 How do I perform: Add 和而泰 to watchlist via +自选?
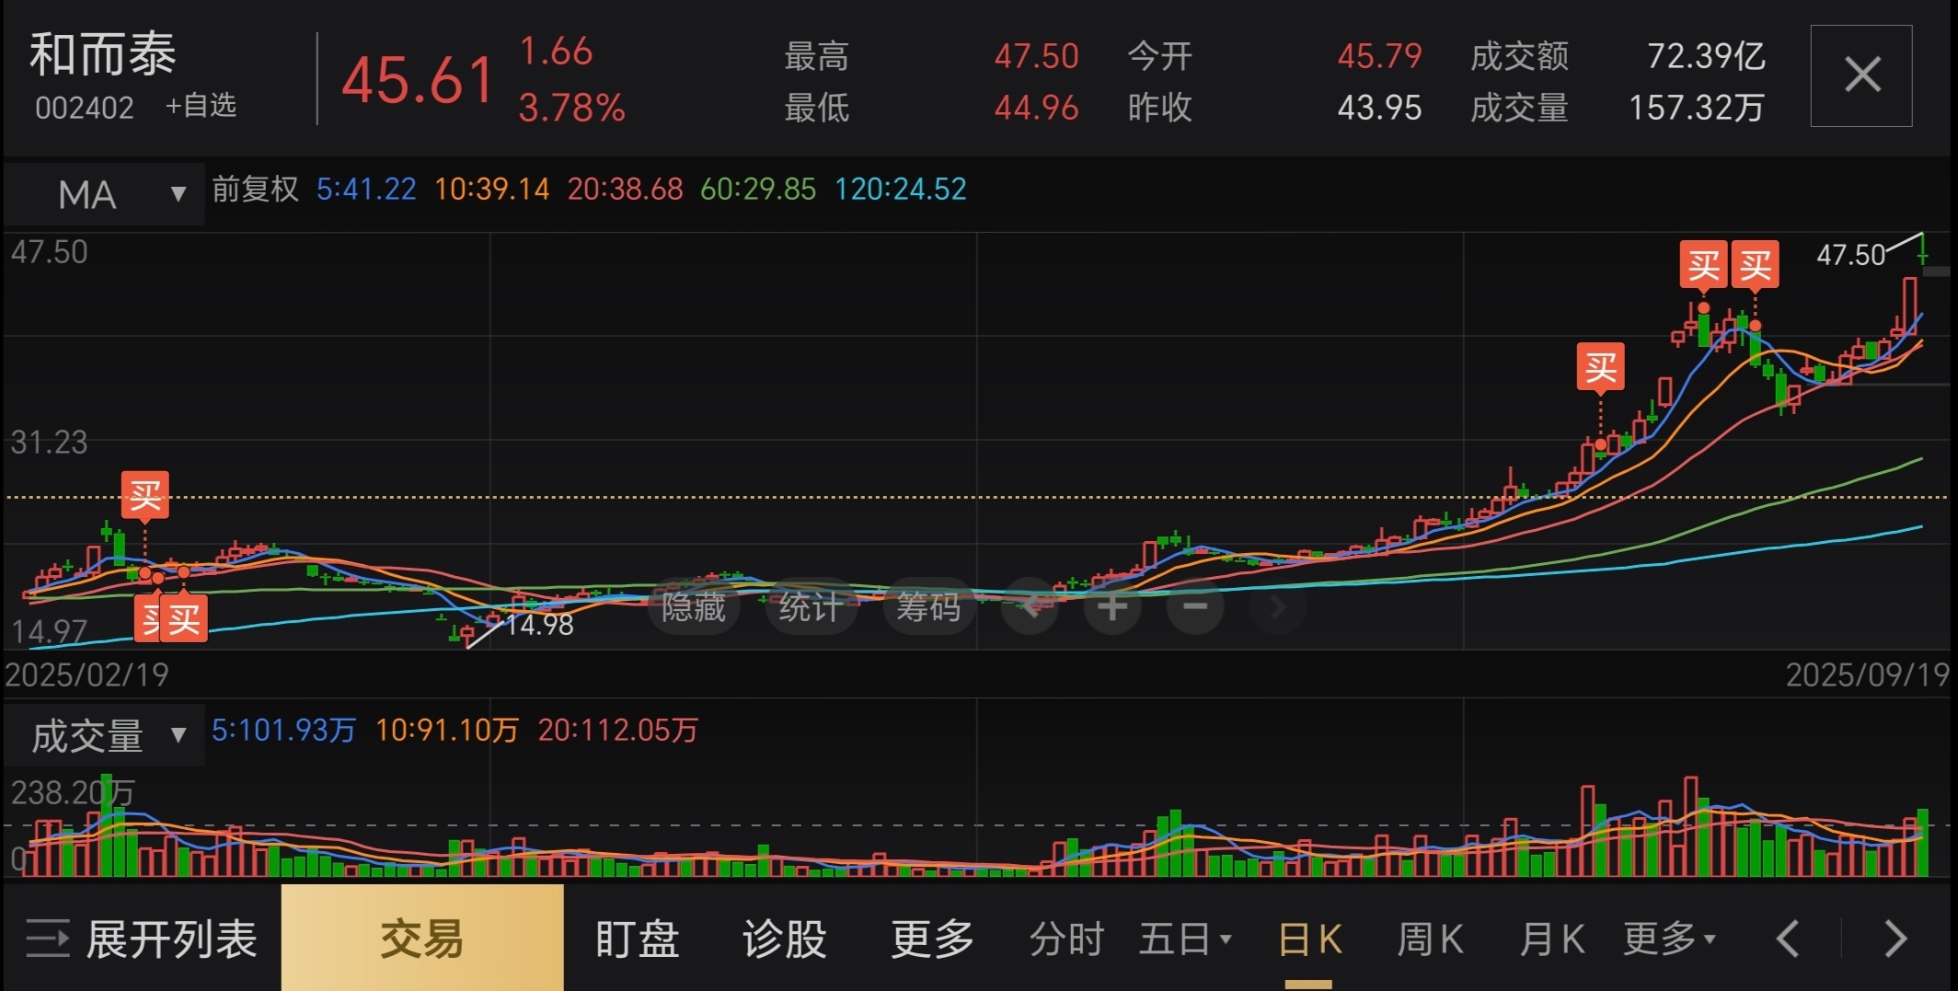tap(201, 106)
